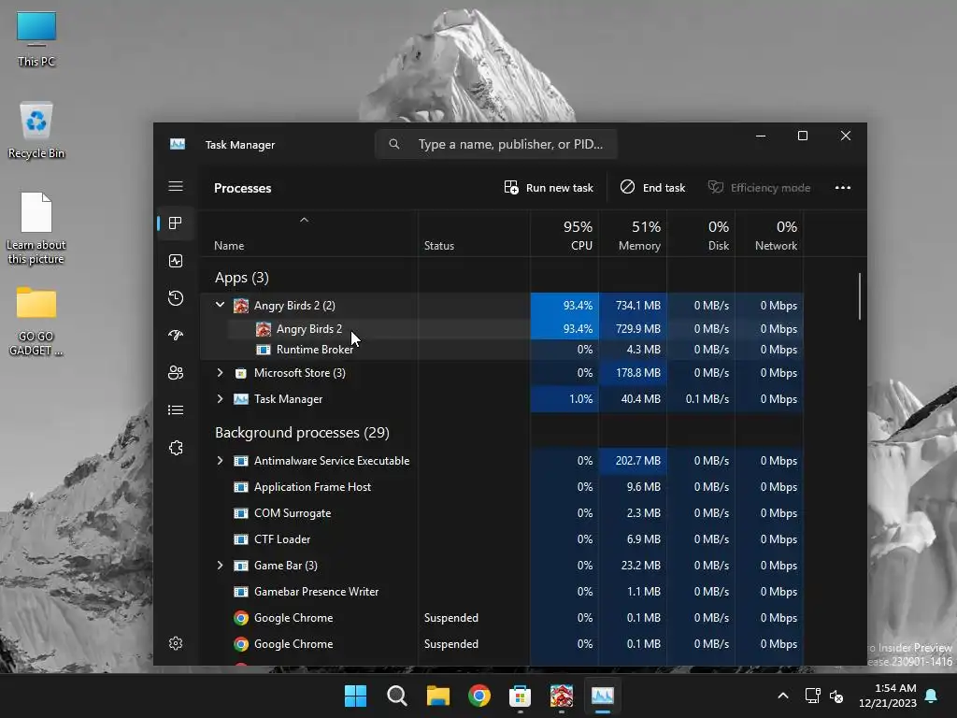Open Microsoft Store from the taskbar

pos(520,696)
